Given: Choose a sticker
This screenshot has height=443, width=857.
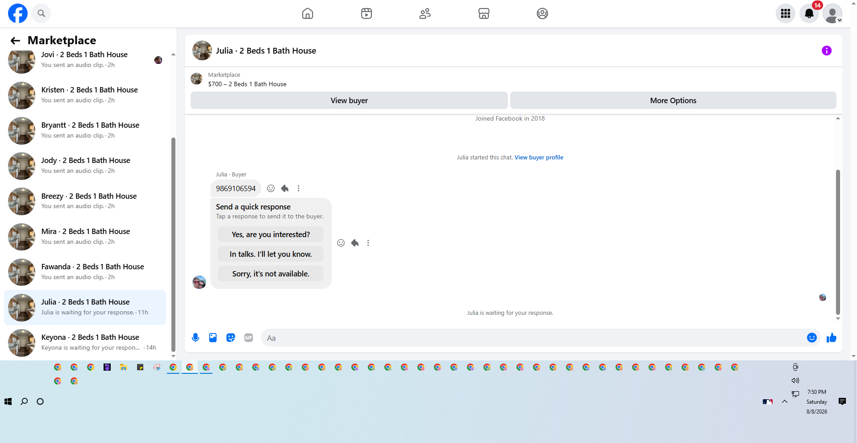Looking at the screenshot, I should point(231,338).
